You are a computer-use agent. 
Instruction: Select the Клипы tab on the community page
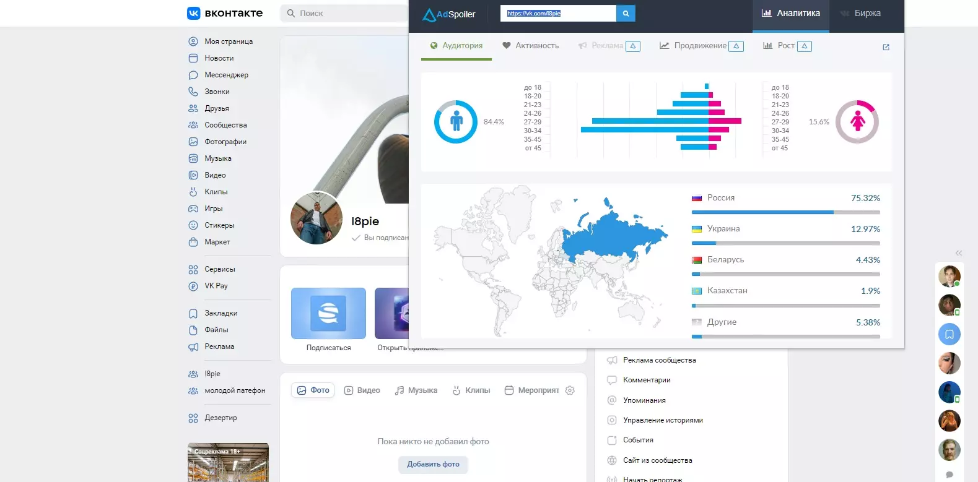(x=471, y=390)
